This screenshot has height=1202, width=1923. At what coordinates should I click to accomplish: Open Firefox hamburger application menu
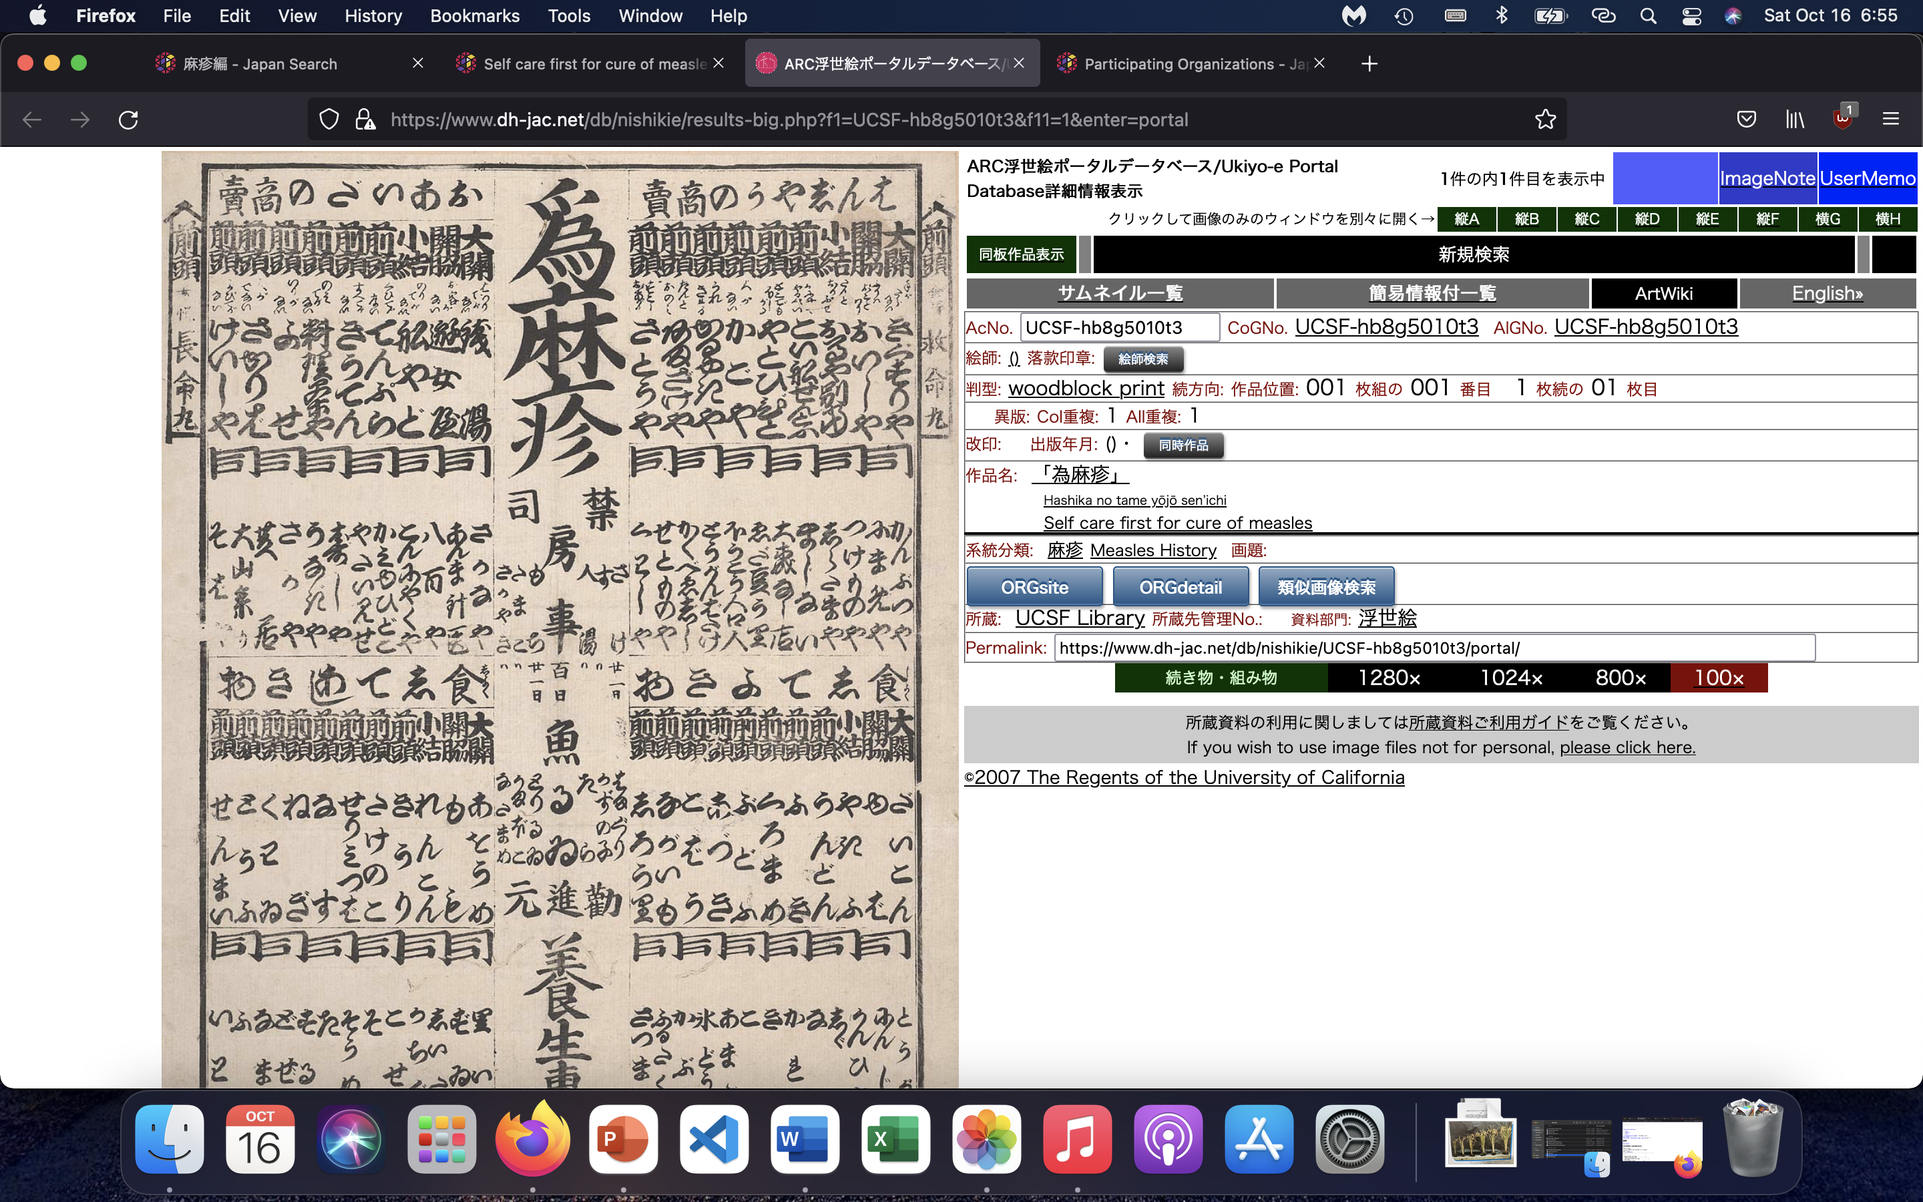click(x=1890, y=120)
